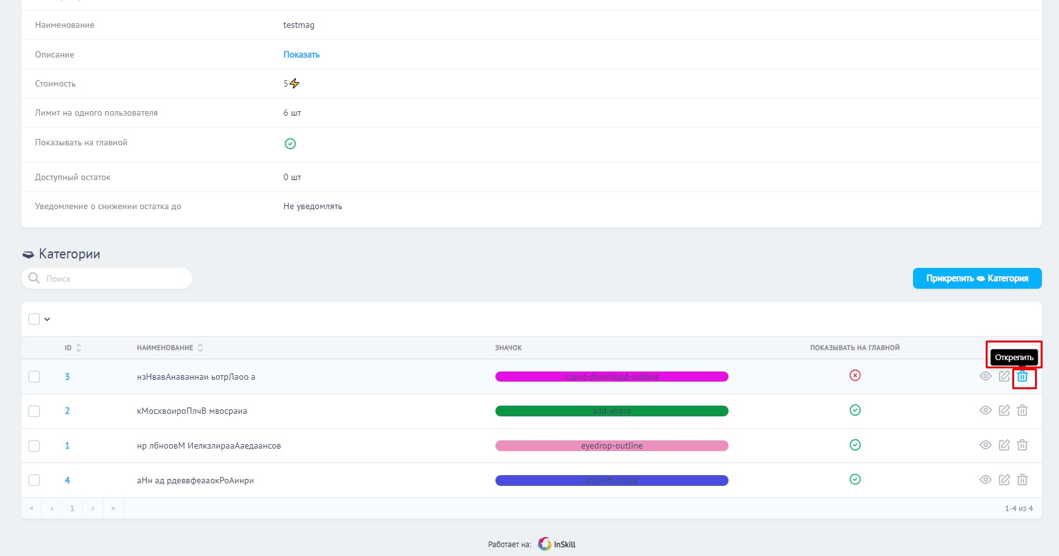Click the trash icon for category ID 1
This screenshot has height=556, width=1059.
(1022, 445)
